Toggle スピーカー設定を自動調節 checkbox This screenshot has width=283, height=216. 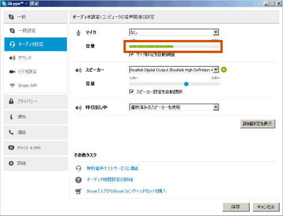coord(131,92)
